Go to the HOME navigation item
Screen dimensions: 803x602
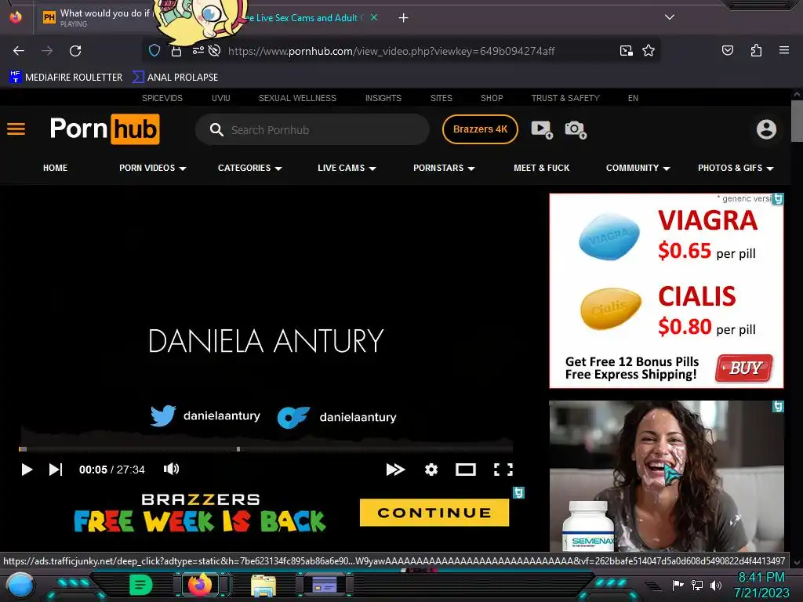pos(56,168)
